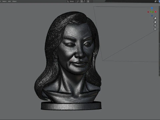Image resolution: width=160 pixels, height=120 pixels.
Task: Click the blue Z axis gizmo handle
Action: [x=152, y=8]
